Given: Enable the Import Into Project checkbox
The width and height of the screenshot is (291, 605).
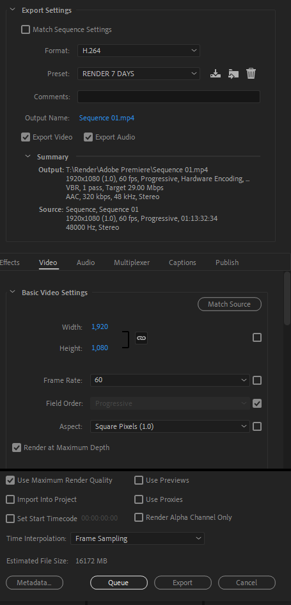Looking at the screenshot, I should 10,499.
